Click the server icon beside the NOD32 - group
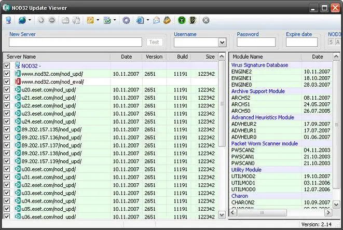 click(18, 65)
